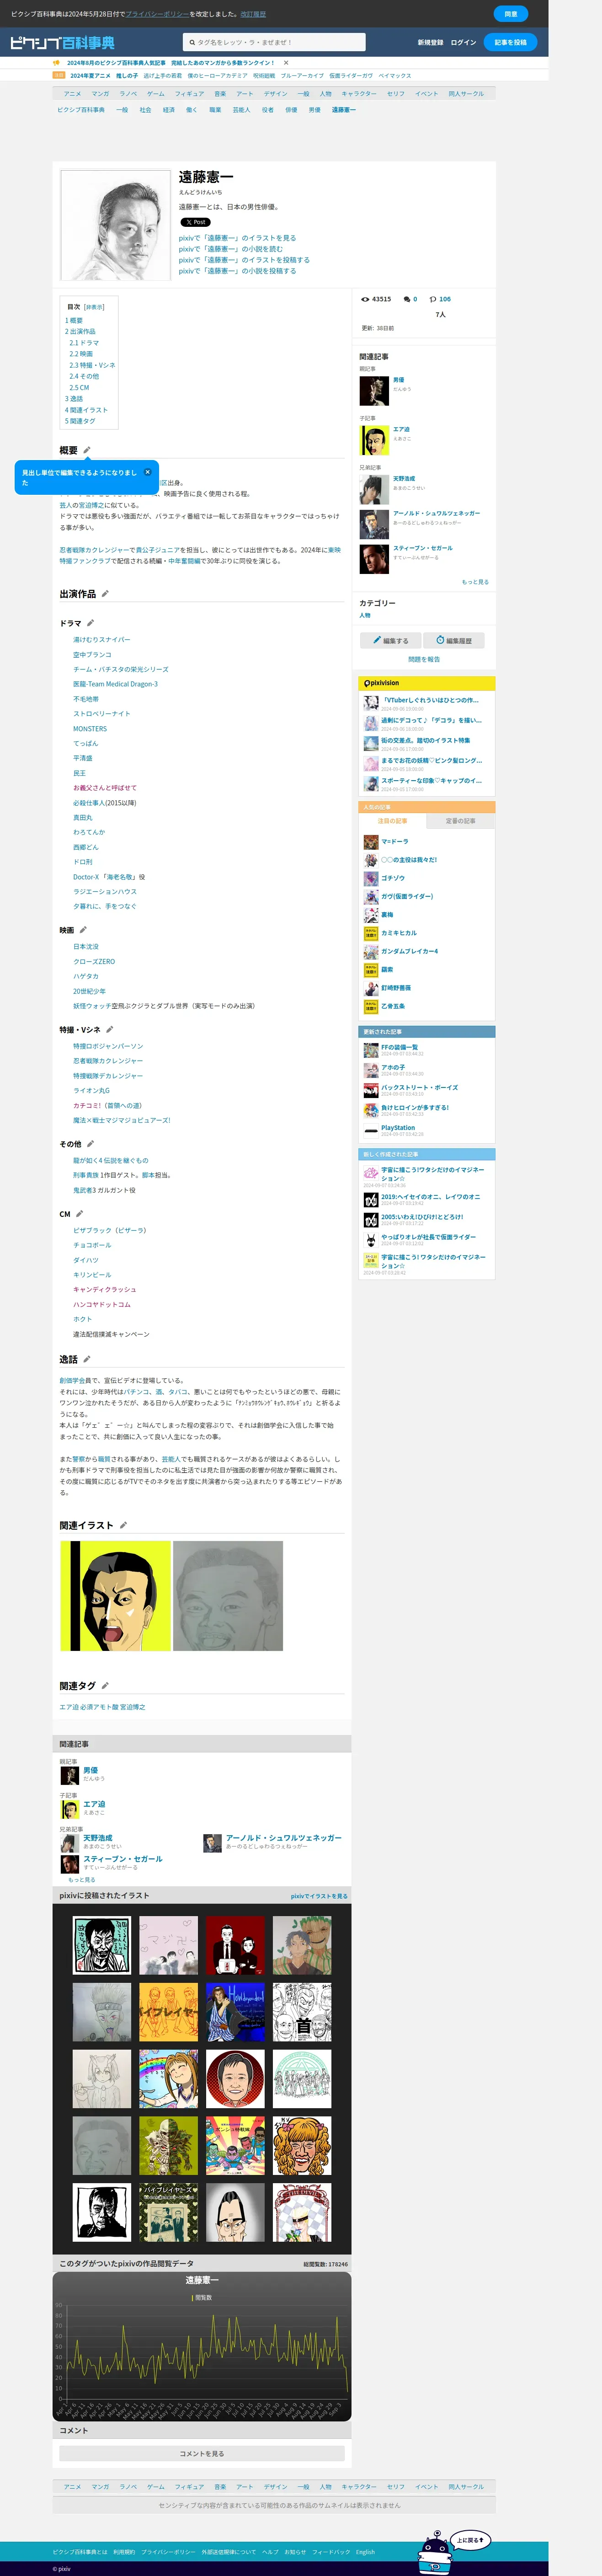Viewport: 602px width, 2576px height.
Task: Click the pencil icon beside ドラマ
Action: (90, 623)
